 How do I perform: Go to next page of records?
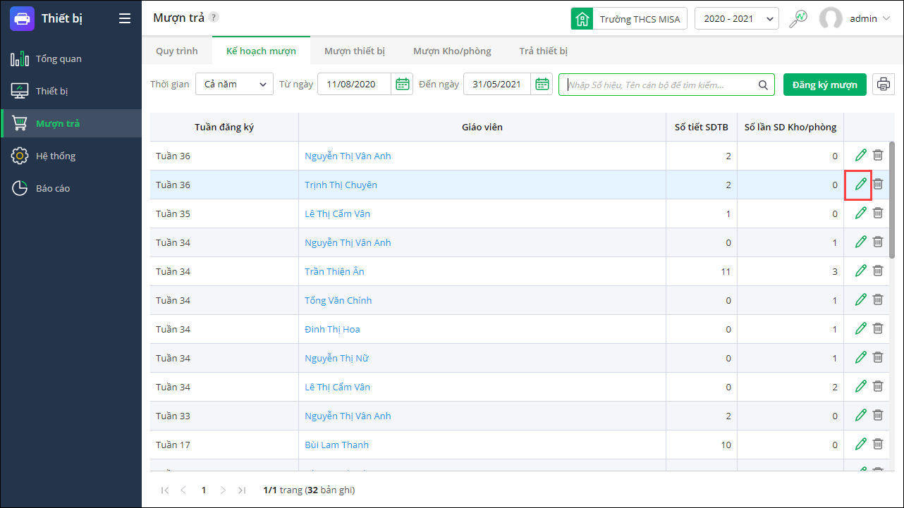pos(223,490)
